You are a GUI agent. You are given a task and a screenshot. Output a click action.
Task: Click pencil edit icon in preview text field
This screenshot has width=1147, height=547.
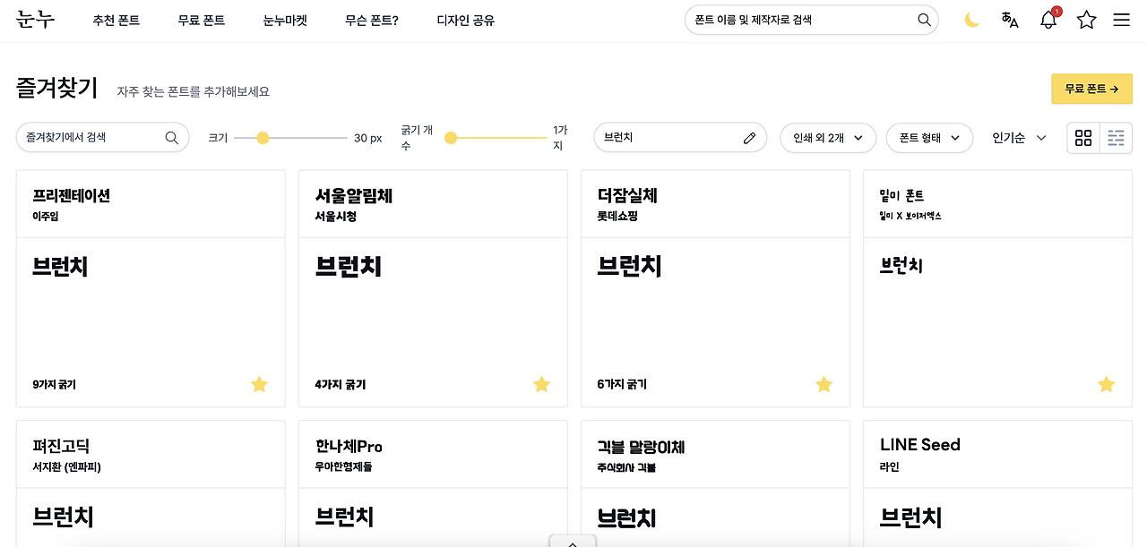point(749,138)
